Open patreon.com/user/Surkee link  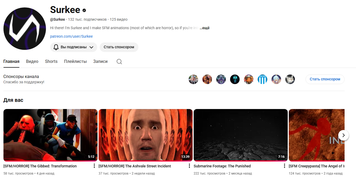(71, 37)
